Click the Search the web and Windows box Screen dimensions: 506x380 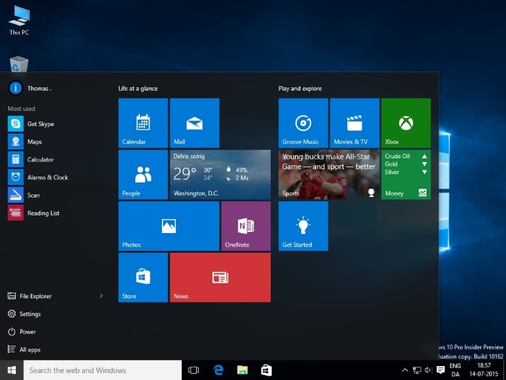pyautogui.click(x=102, y=370)
